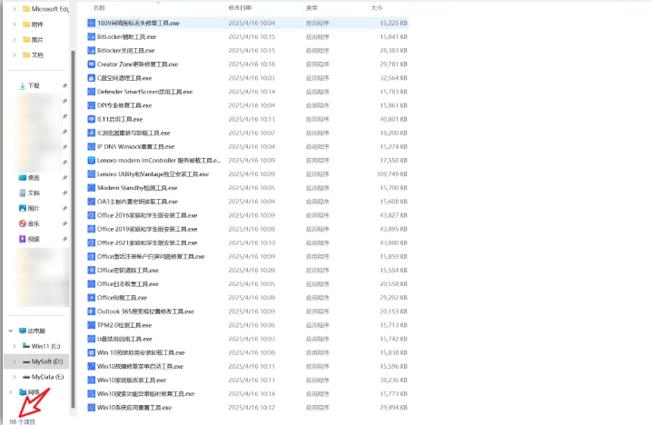Select file name BitLocker辅助工具.exe
Screen dimensions: 652x425
point(126,36)
